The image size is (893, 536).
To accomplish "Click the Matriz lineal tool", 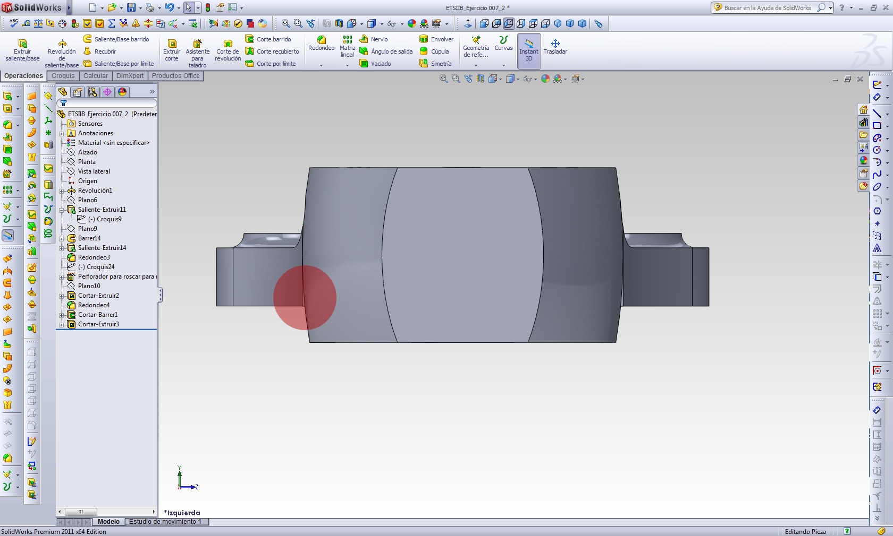I will coord(347,47).
